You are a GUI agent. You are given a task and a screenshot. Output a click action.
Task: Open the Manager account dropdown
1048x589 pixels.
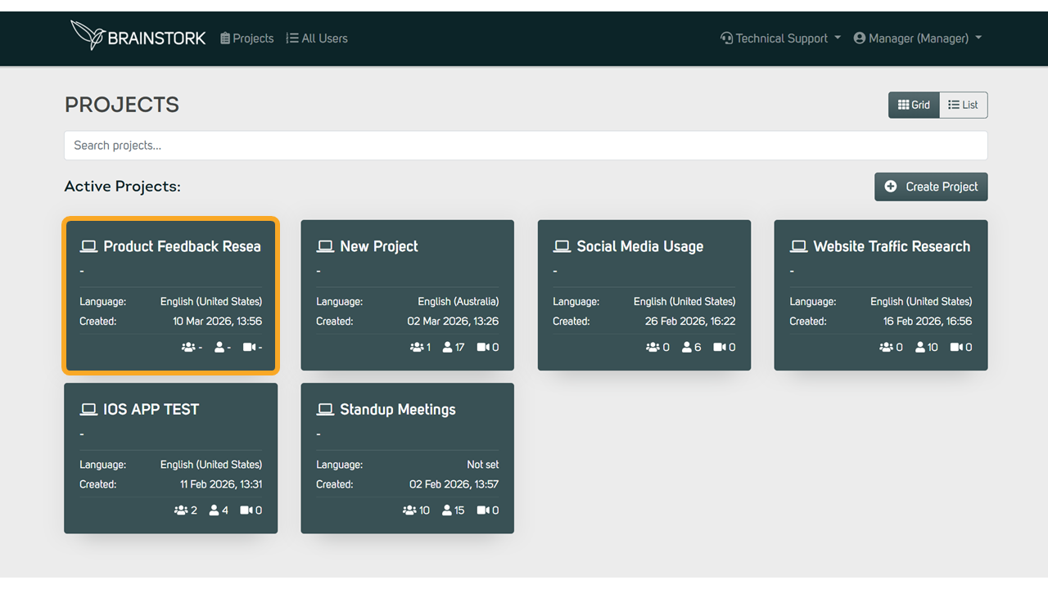pos(917,38)
